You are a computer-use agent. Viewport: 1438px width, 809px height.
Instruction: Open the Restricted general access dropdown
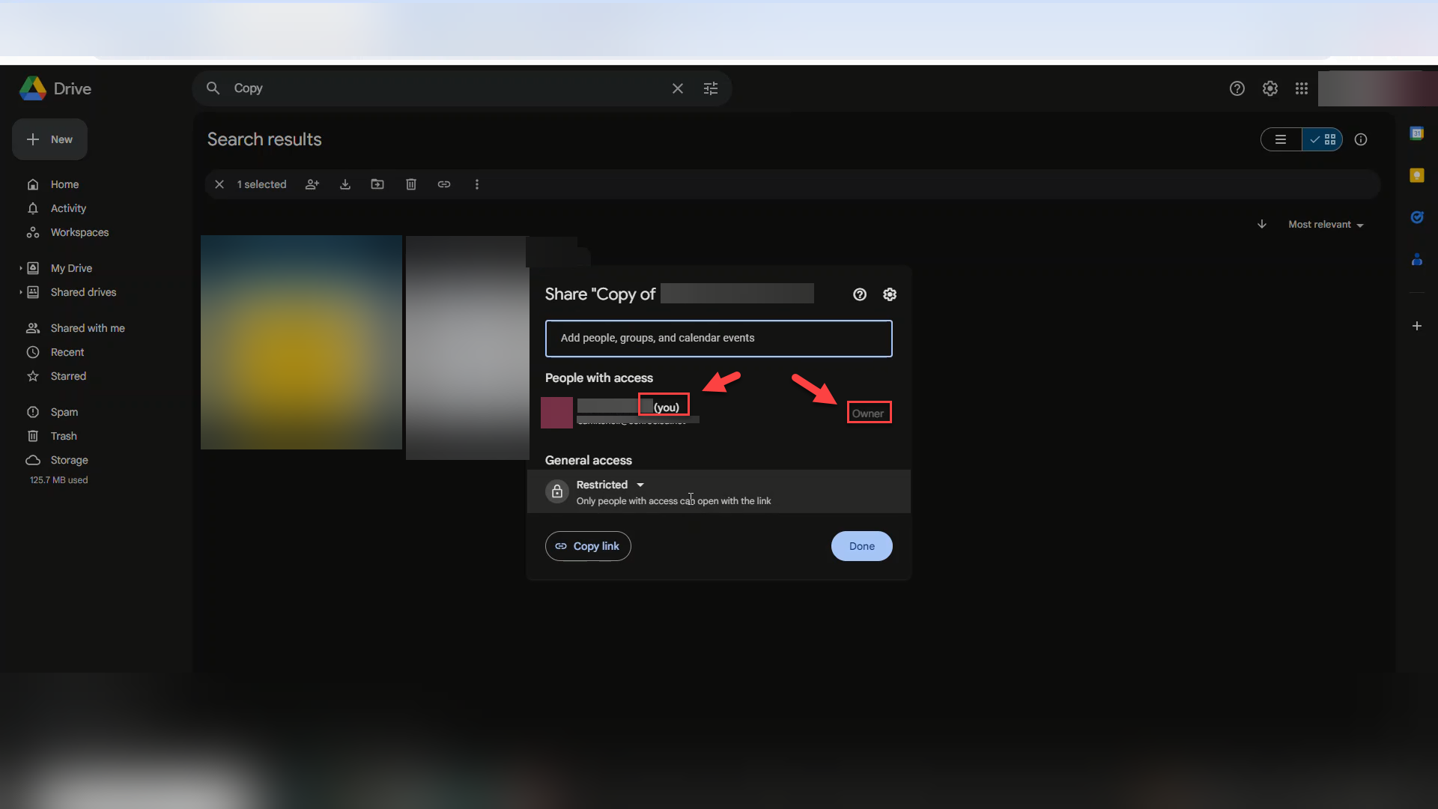(x=610, y=485)
